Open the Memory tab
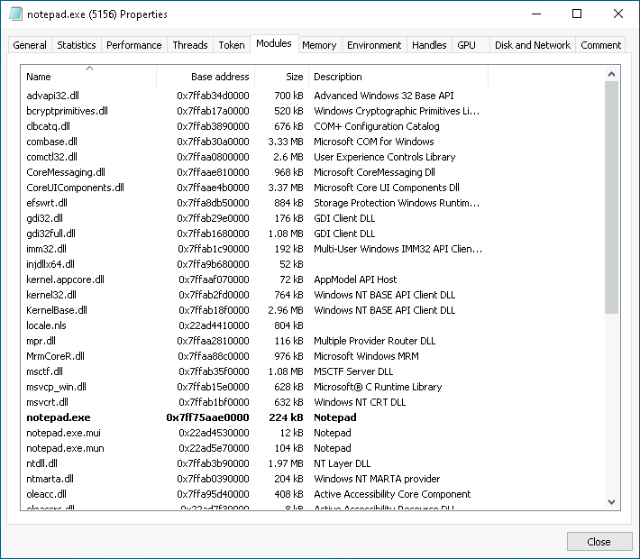 pyautogui.click(x=319, y=45)
